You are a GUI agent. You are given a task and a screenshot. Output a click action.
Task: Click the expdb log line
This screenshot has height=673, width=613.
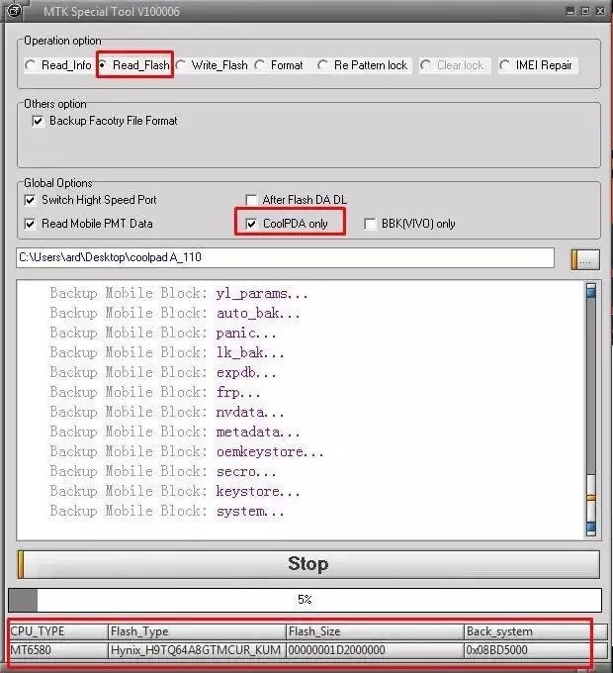[x=163, y=372]
